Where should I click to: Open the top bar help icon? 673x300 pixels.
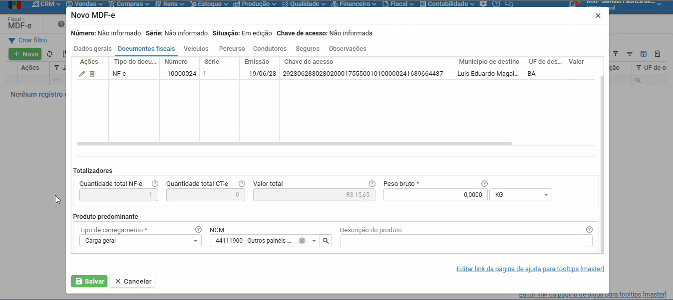point(496,3)
